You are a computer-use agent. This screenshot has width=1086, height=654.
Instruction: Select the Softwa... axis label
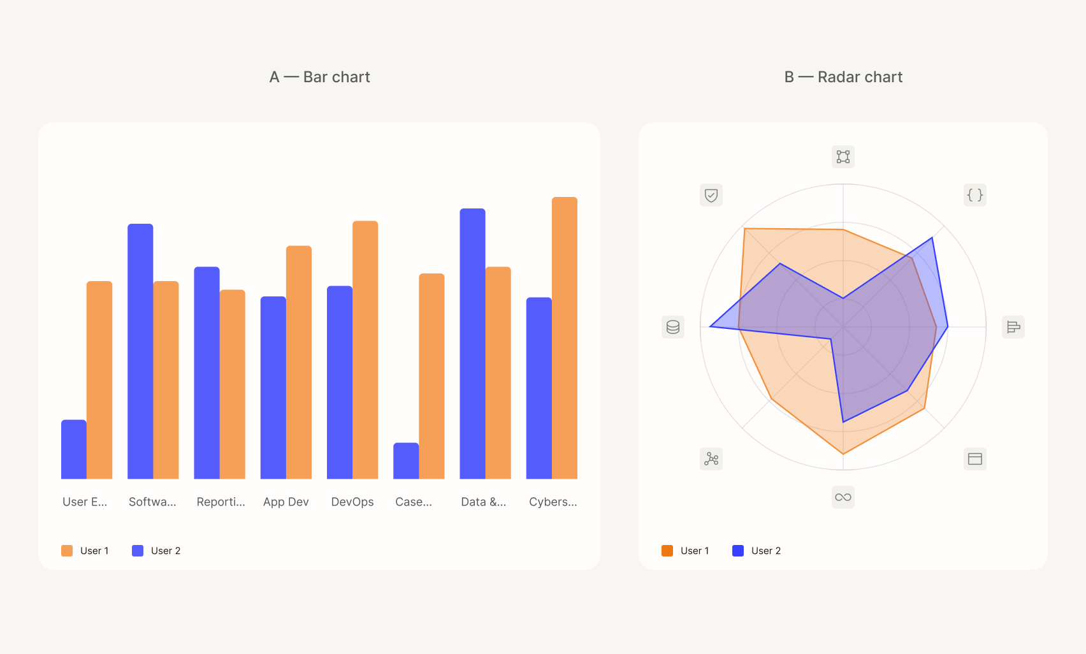click(152, 502)
